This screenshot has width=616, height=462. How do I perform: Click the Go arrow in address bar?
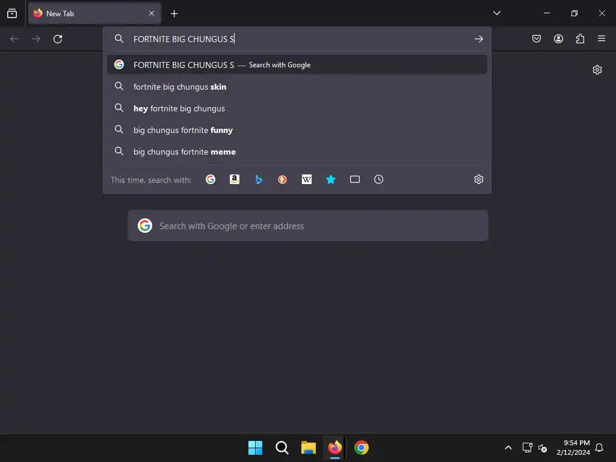pyautogui.click(x=478, y=39)
